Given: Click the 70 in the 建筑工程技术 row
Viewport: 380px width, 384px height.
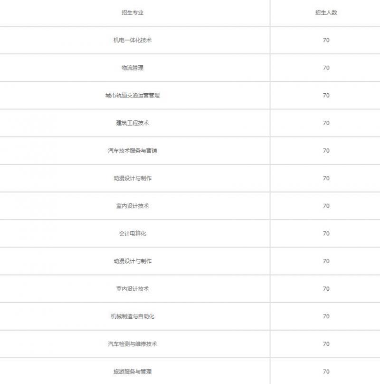Looking at the screenshot, I should coord(326,123).
